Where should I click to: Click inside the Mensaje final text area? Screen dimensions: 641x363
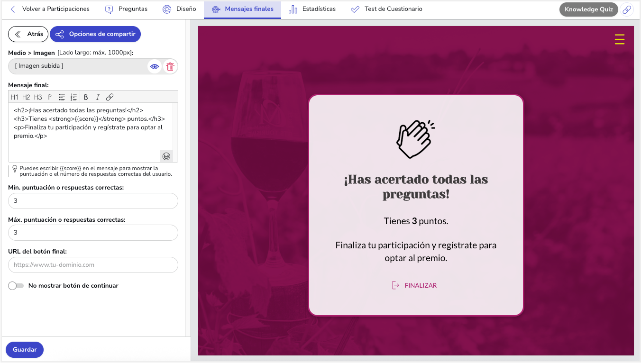point(90,132)
